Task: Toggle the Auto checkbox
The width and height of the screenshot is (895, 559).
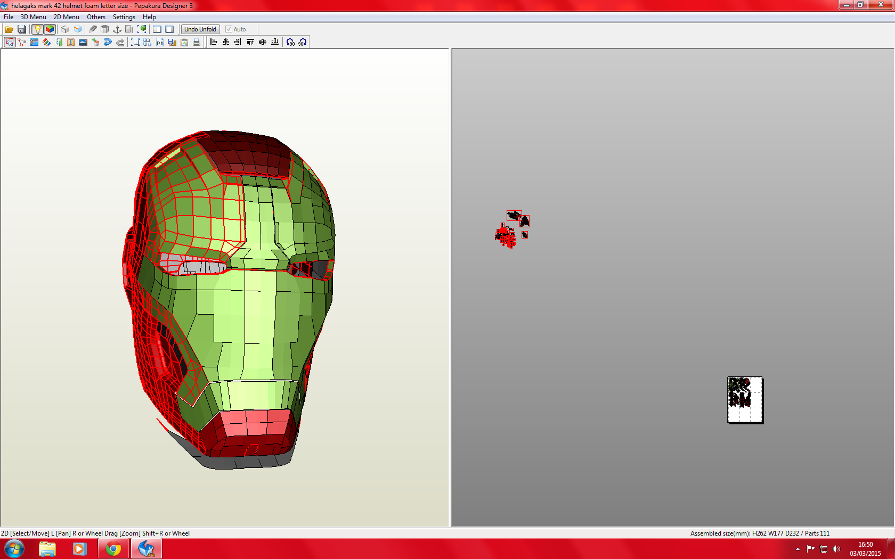Action: pyautogui.click(x=229, y=29)
